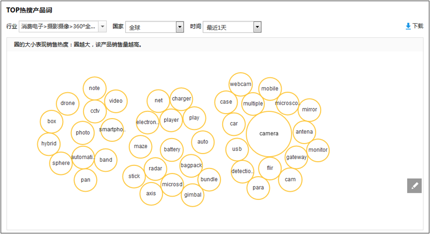This screenshot has width=430, height=234.
Task: Click the hybrid keyword circle
Action: (x=49, y=144)
